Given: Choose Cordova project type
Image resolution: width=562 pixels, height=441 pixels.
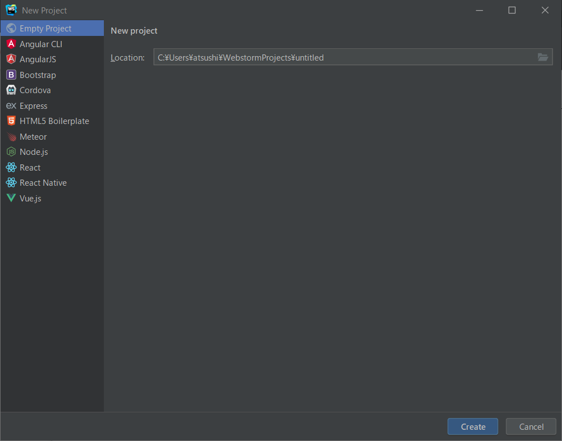Looking at the screenshot, I should (52, 90).
